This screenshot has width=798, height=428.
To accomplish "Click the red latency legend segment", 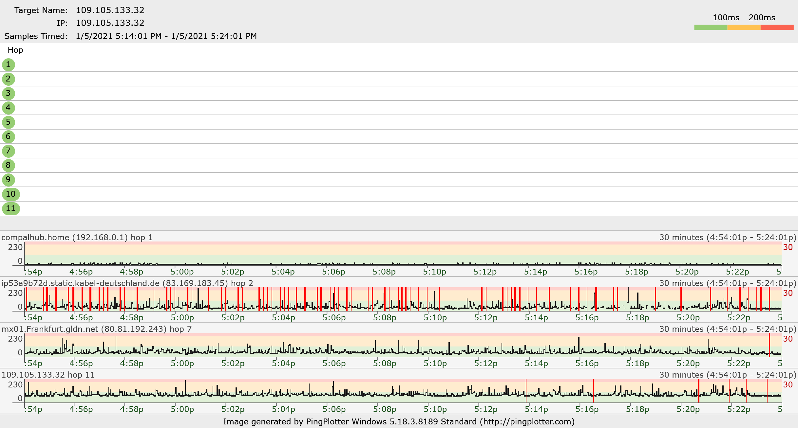I will coord(777,27).
